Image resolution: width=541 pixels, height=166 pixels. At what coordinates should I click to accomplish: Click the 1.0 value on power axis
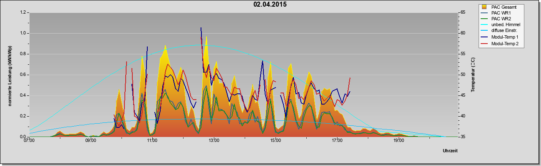coord(23,33)
